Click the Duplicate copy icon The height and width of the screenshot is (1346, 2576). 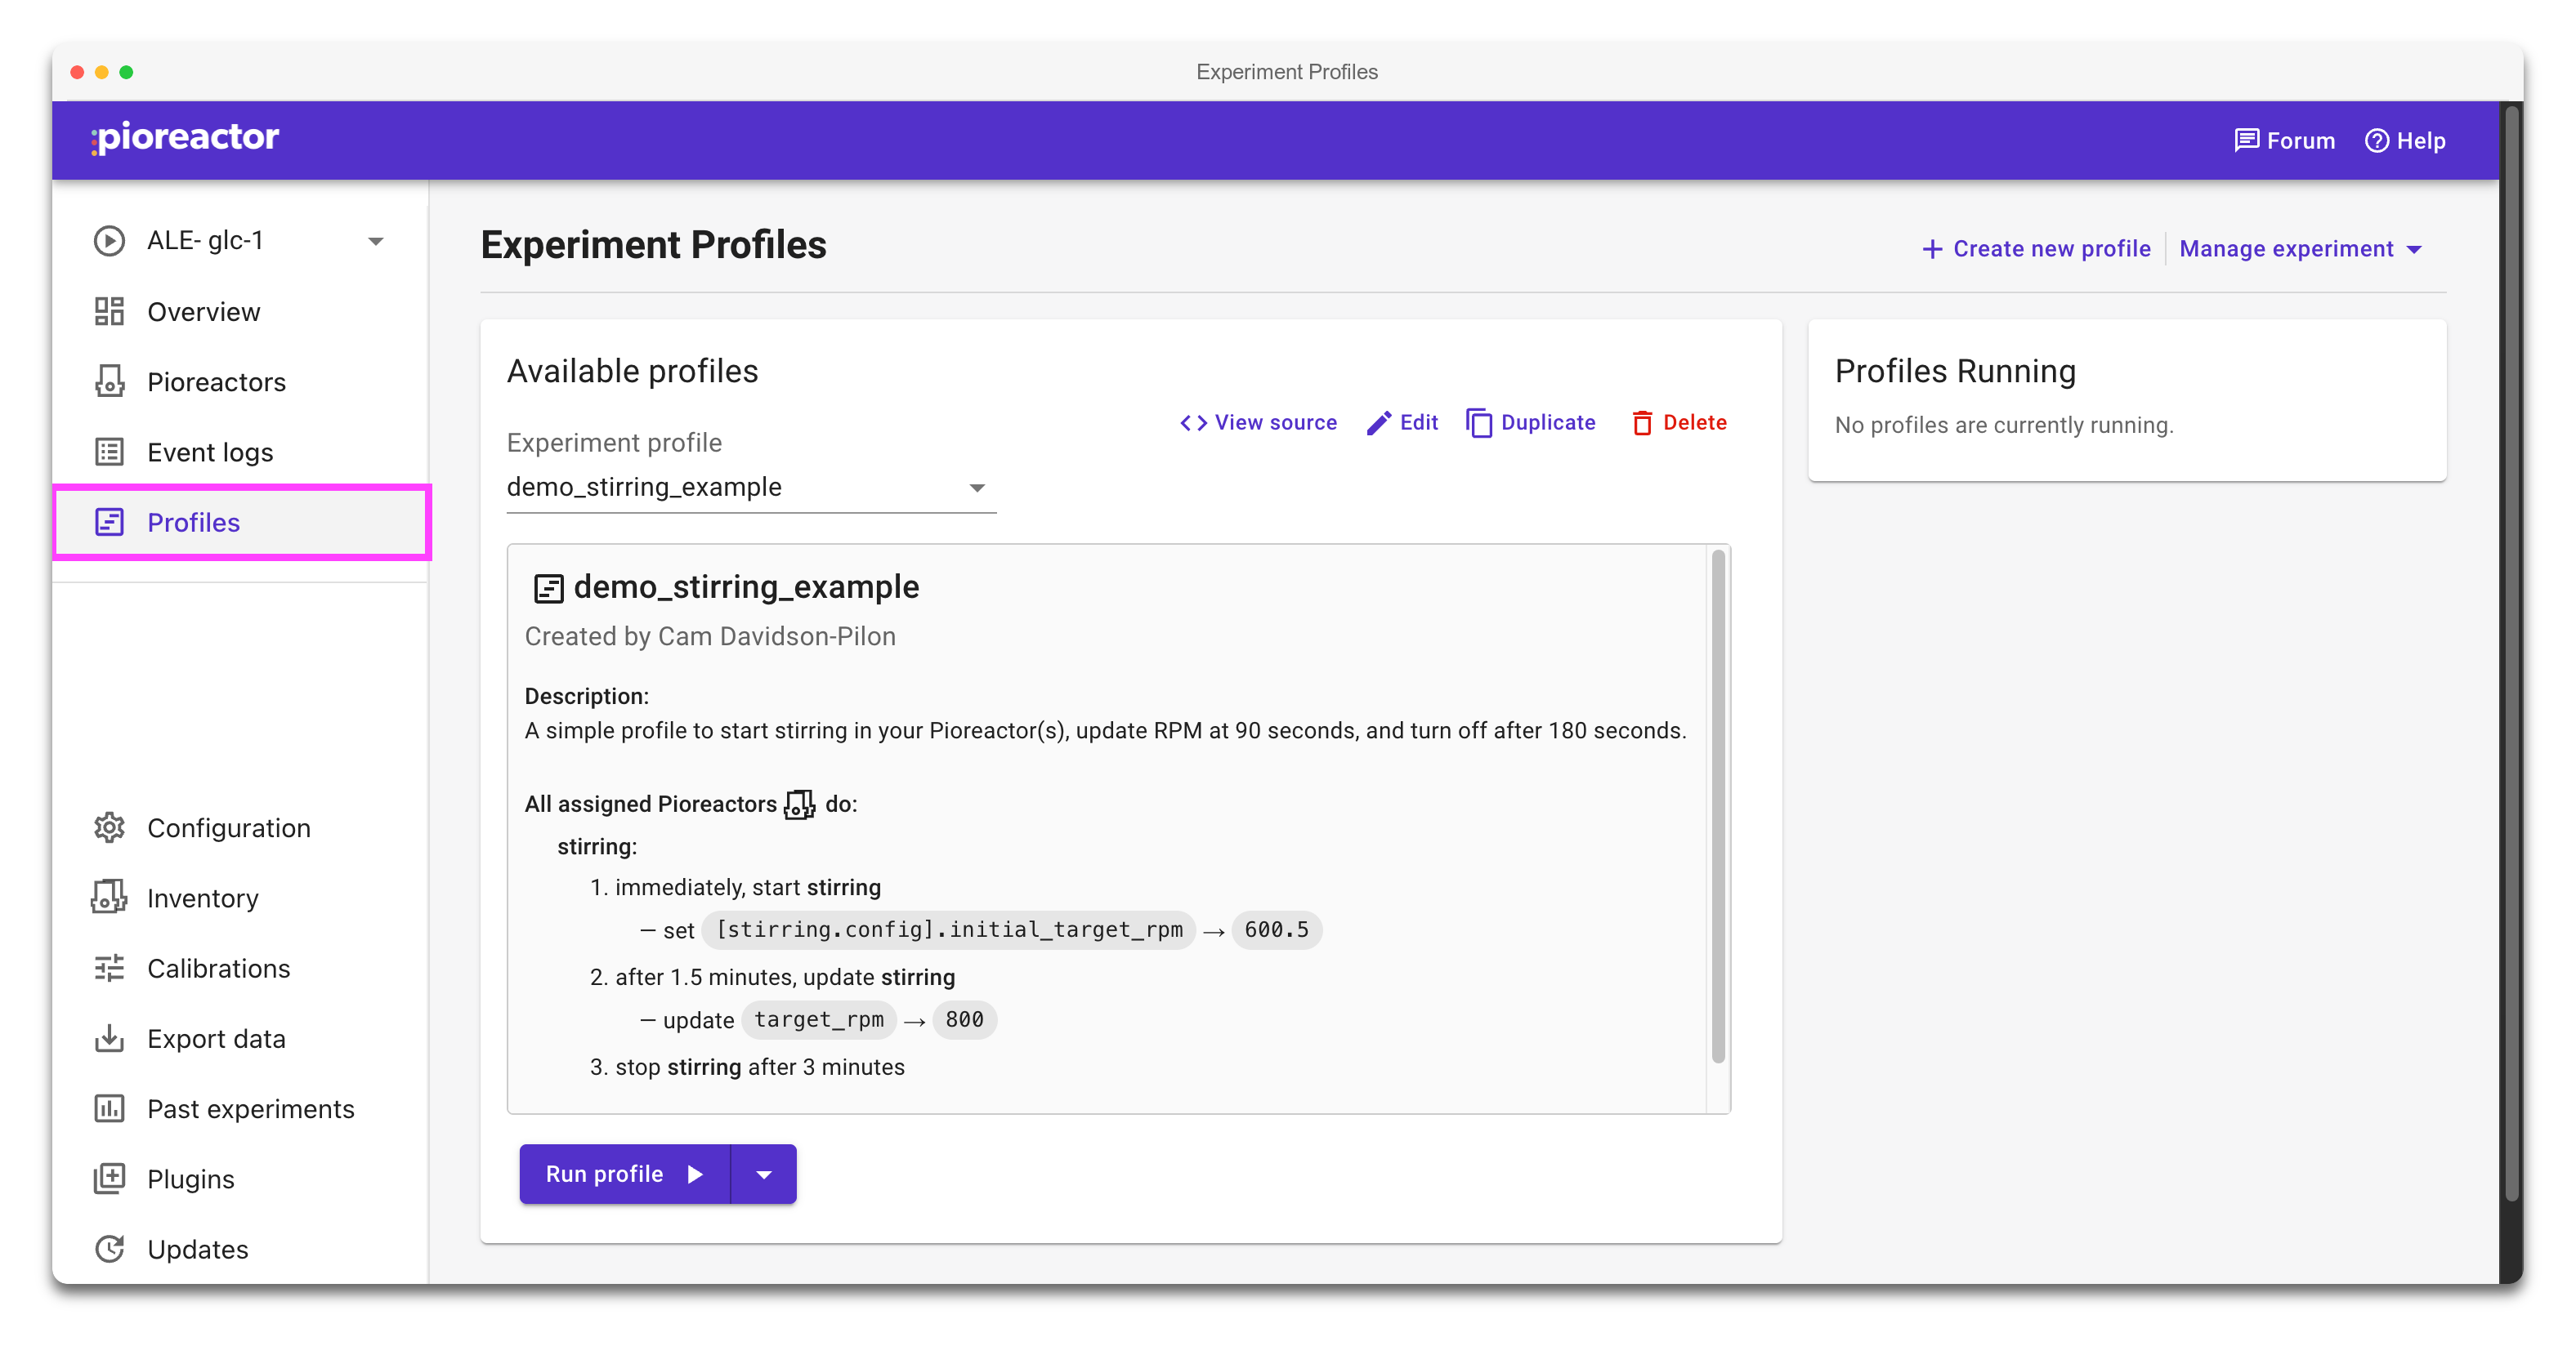click(x=1479, y=424)
